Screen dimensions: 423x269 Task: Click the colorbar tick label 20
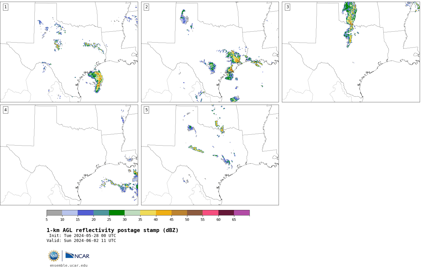point(94,219)
